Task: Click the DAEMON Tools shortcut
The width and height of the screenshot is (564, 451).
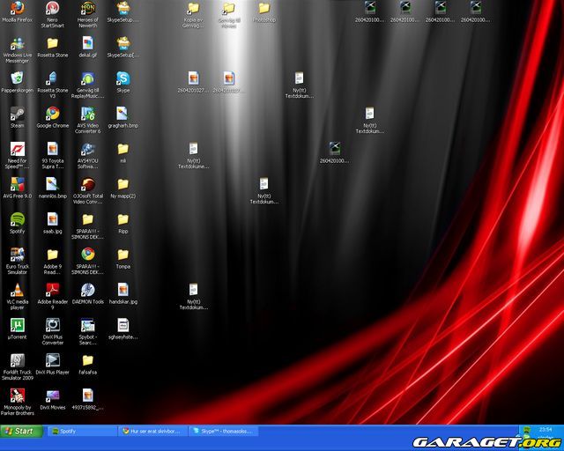Action: point(87,290)
